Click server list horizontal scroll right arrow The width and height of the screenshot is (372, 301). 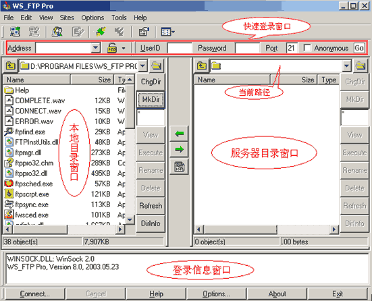coord(334,229)
